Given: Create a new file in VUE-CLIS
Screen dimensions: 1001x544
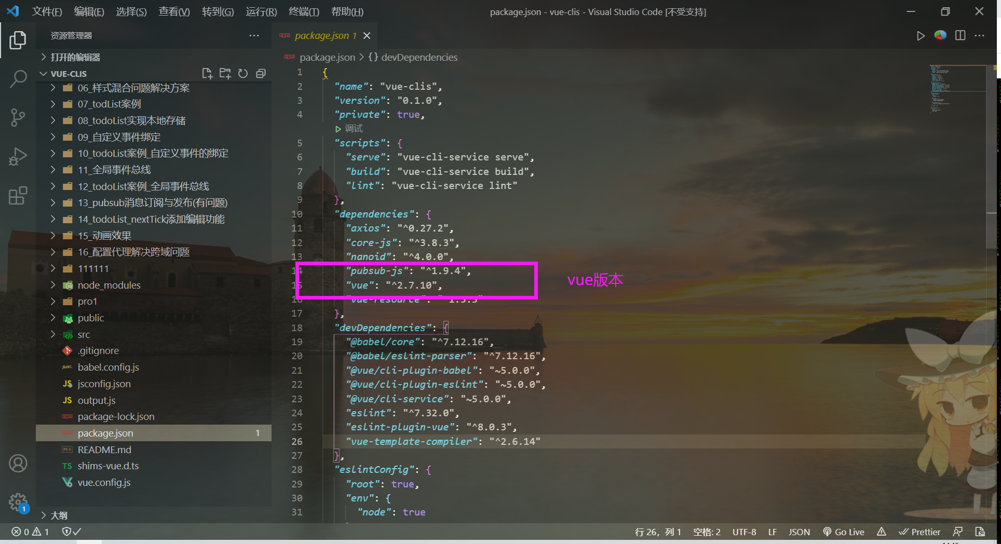Looking at the screenshot, I should click(x=207, y=73).
